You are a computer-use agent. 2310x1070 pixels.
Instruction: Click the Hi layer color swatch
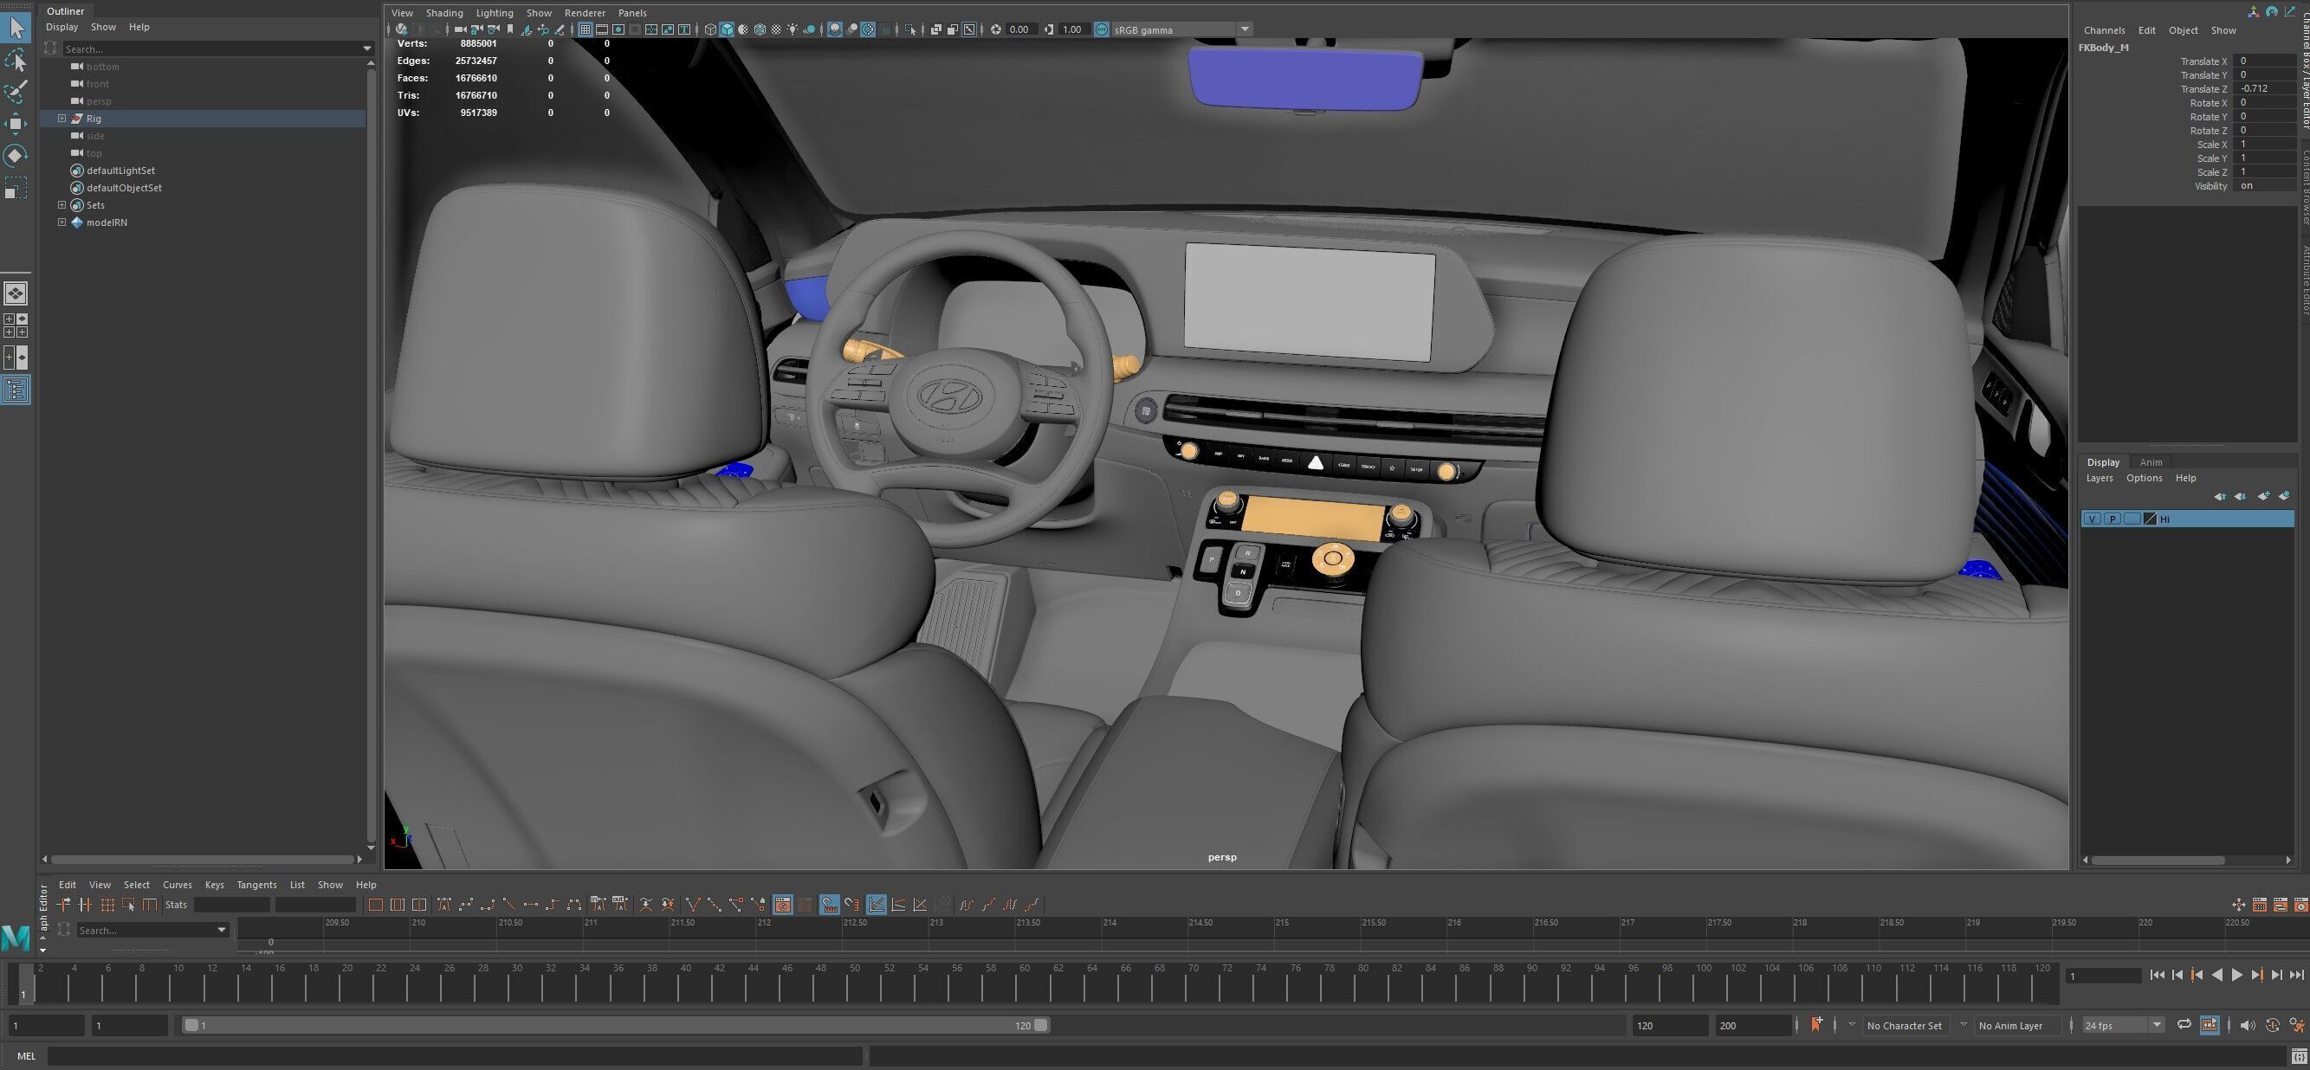[x=2150, y=519]
